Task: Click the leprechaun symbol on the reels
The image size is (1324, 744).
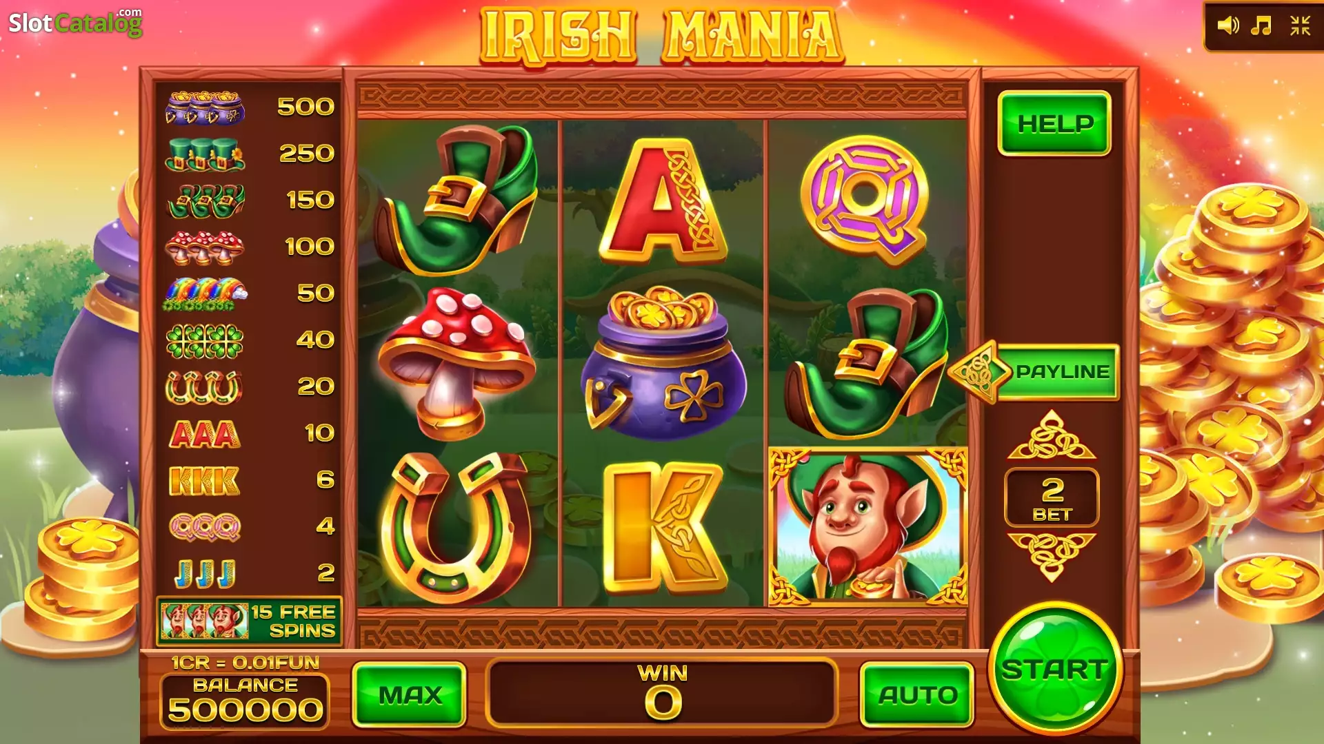Action: point(868,527)
